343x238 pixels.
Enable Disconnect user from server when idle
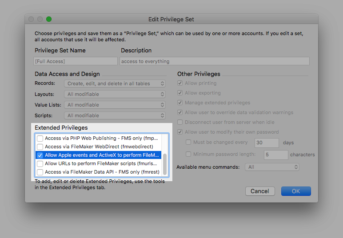tap(180, 122)
